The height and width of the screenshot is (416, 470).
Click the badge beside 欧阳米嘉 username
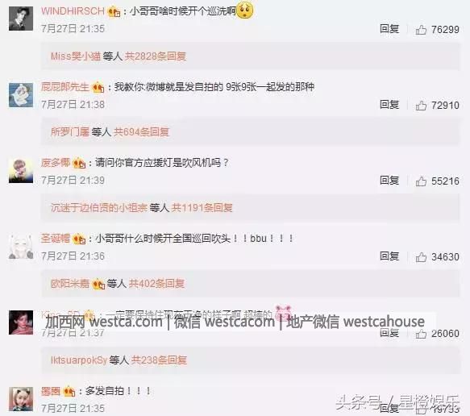tap(98, 284)
